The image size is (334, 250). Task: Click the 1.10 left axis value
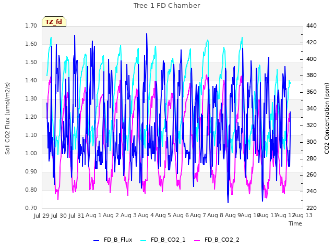(x=31, y=135)
